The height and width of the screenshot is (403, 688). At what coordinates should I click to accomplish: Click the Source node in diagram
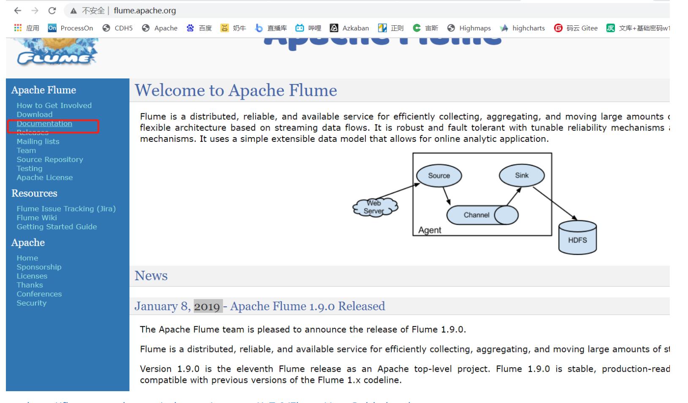[439, 176]
